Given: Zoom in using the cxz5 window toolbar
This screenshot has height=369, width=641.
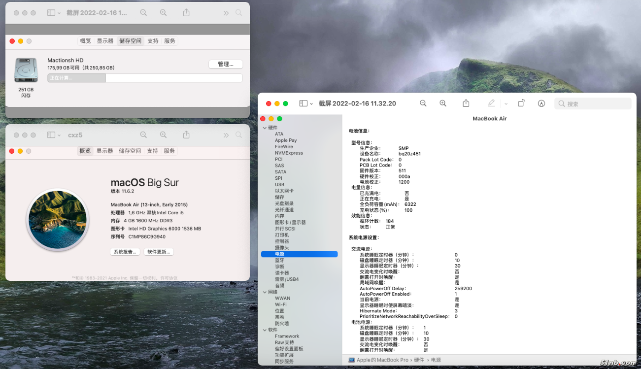Looking at the screenshot, I should point(163,135).
